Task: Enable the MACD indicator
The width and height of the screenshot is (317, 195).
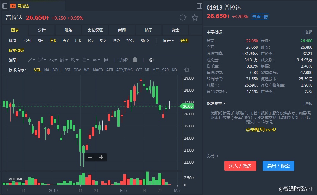Action: click(98, 70)
